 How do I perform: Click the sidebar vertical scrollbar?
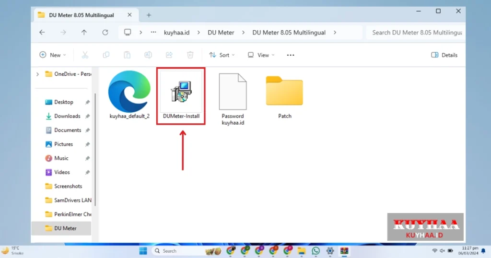point(95,150)
